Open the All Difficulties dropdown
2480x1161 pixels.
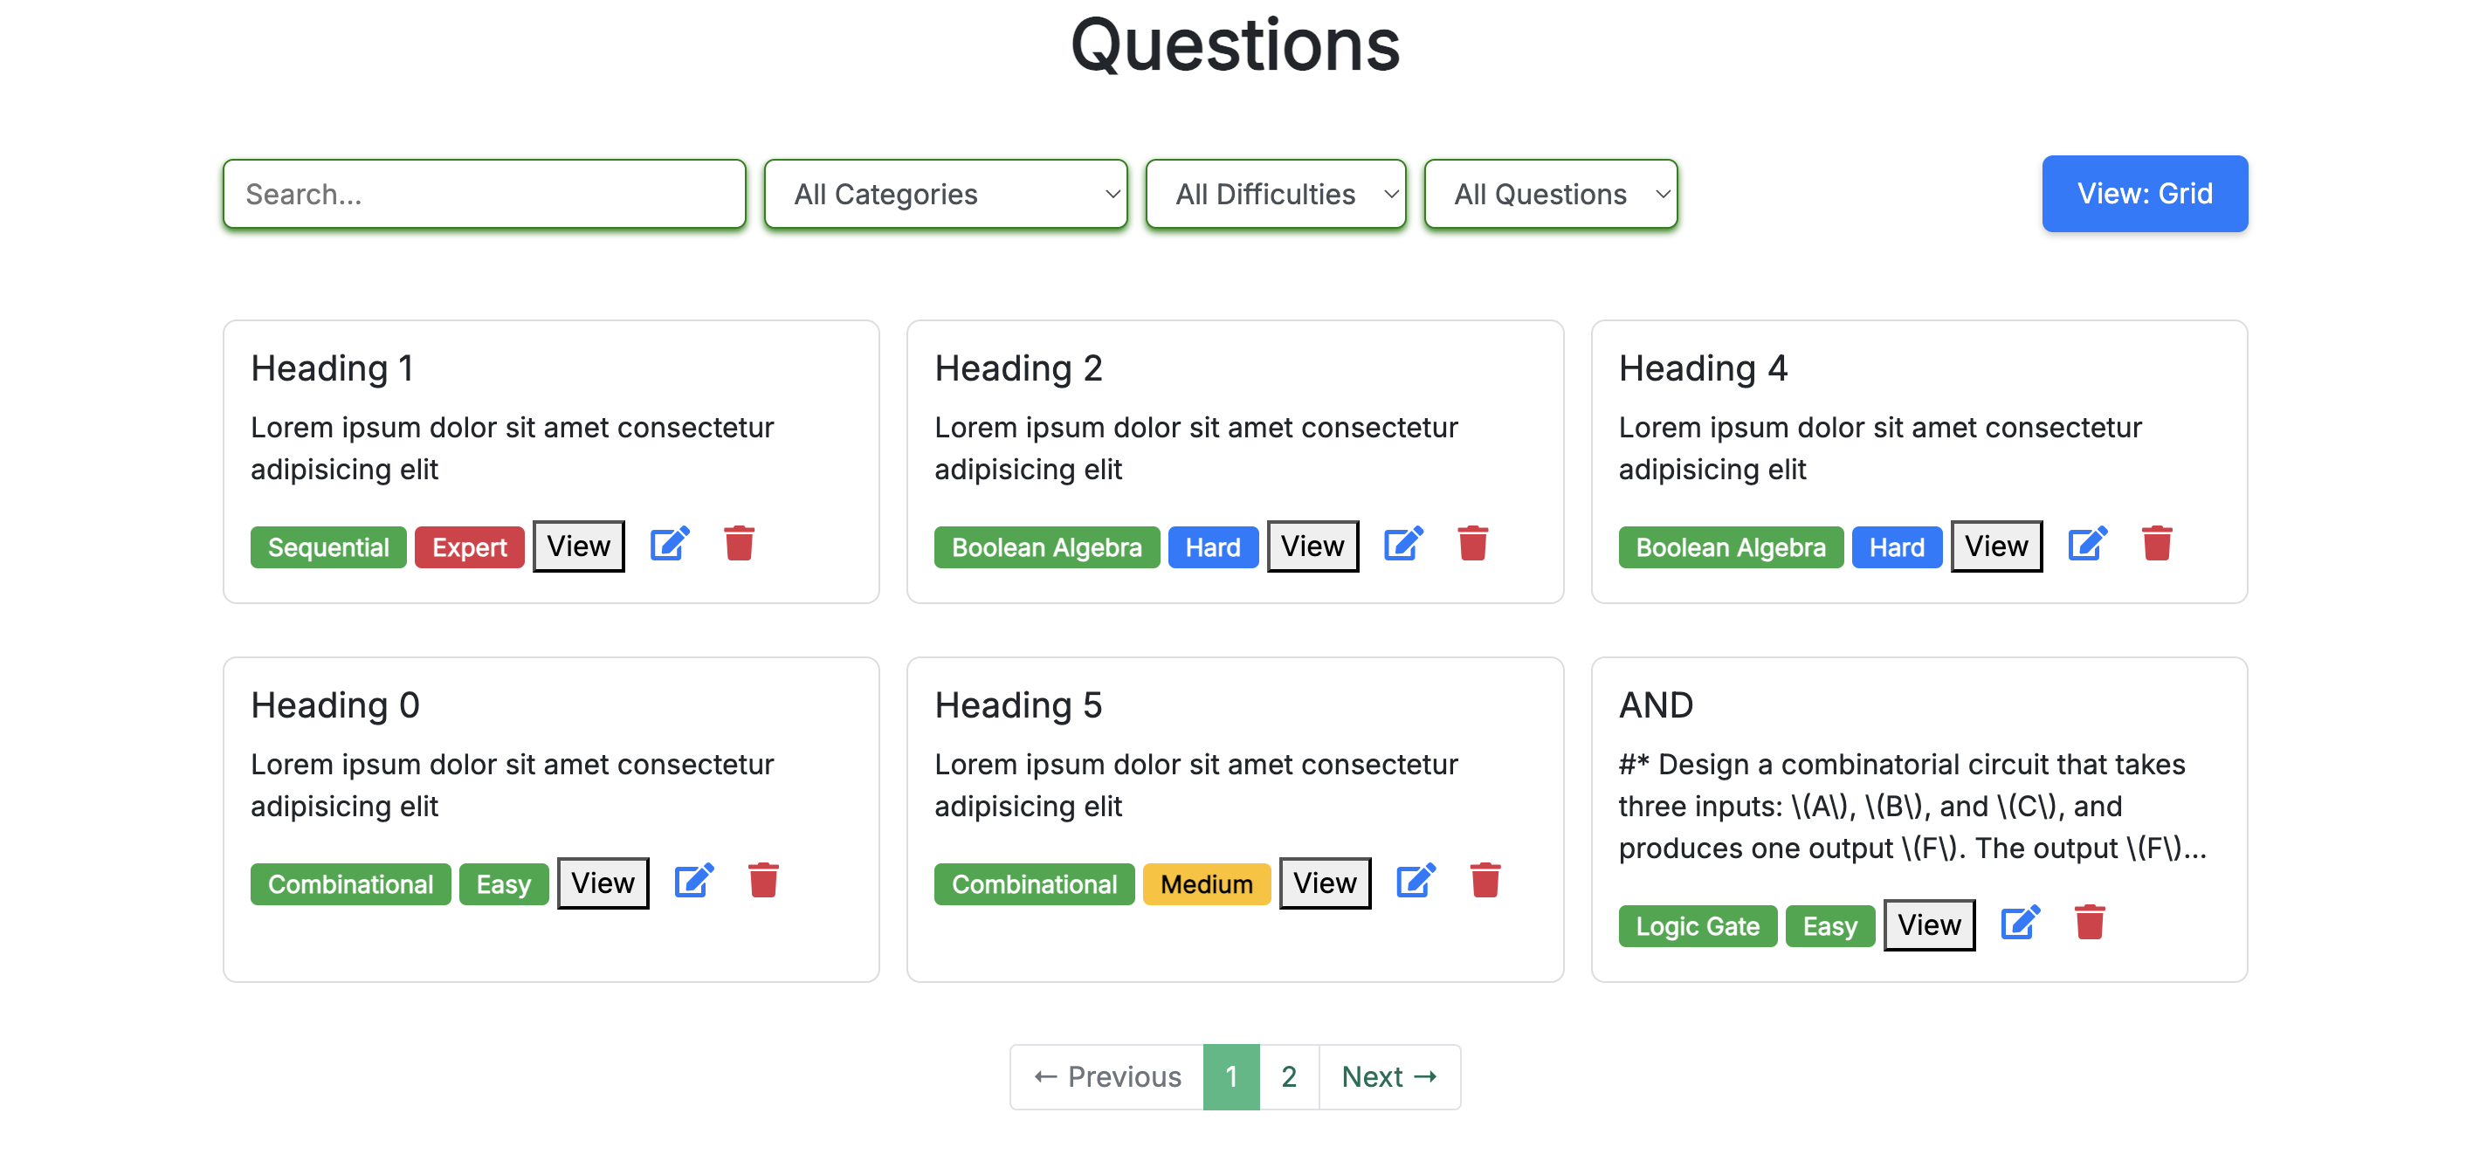[x=1275, y=195]
